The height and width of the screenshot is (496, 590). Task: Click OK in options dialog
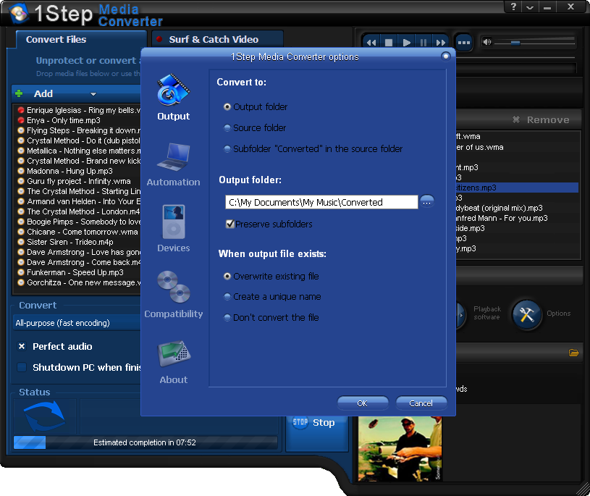[363, 403]
